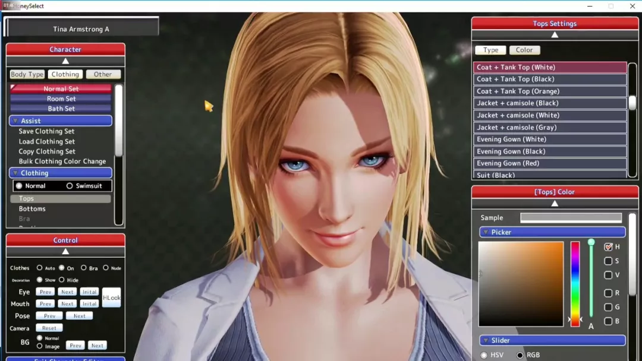Open Bulk Clothing Color Change
The height and width of the screenshot is (361, 642).
point(62,161)
